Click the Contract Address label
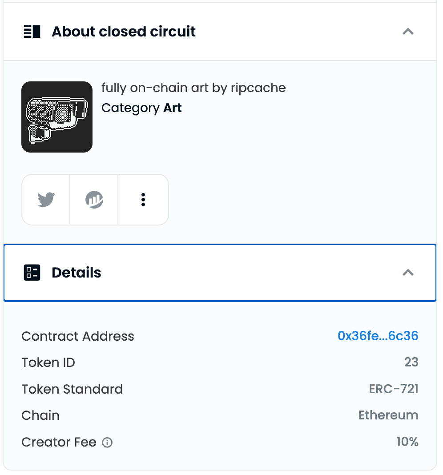443x475 pixels. pyautogui.click(x=78, y=336)
